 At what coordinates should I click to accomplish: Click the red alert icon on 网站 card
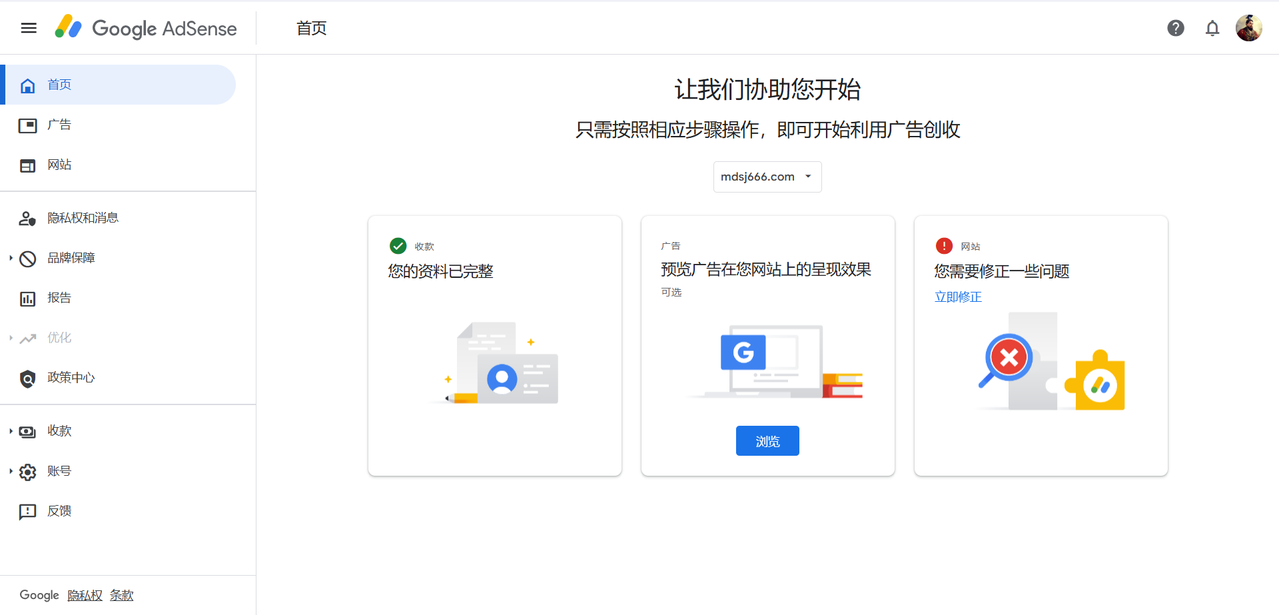944,246
